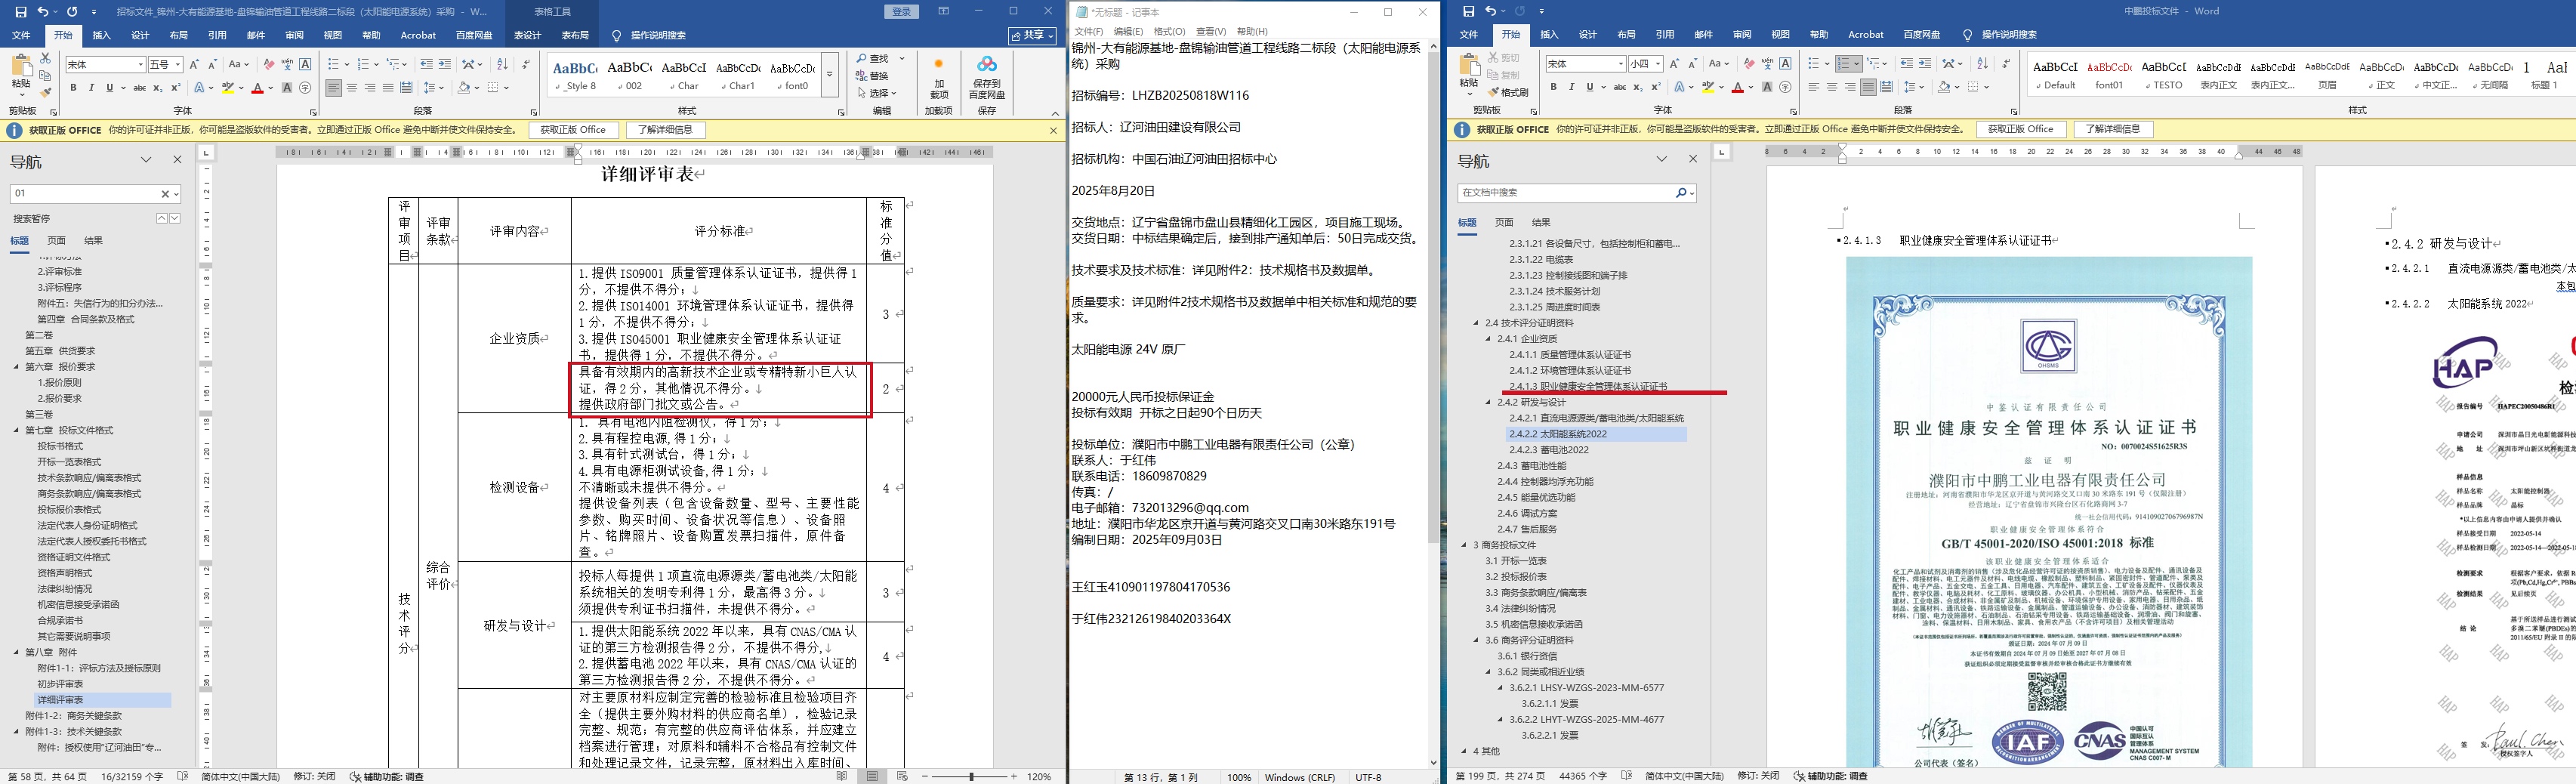Open the 审阅 tab in left Word
Image resolution: width=2576 pixels, height=784 pixels.
point(294,35)
